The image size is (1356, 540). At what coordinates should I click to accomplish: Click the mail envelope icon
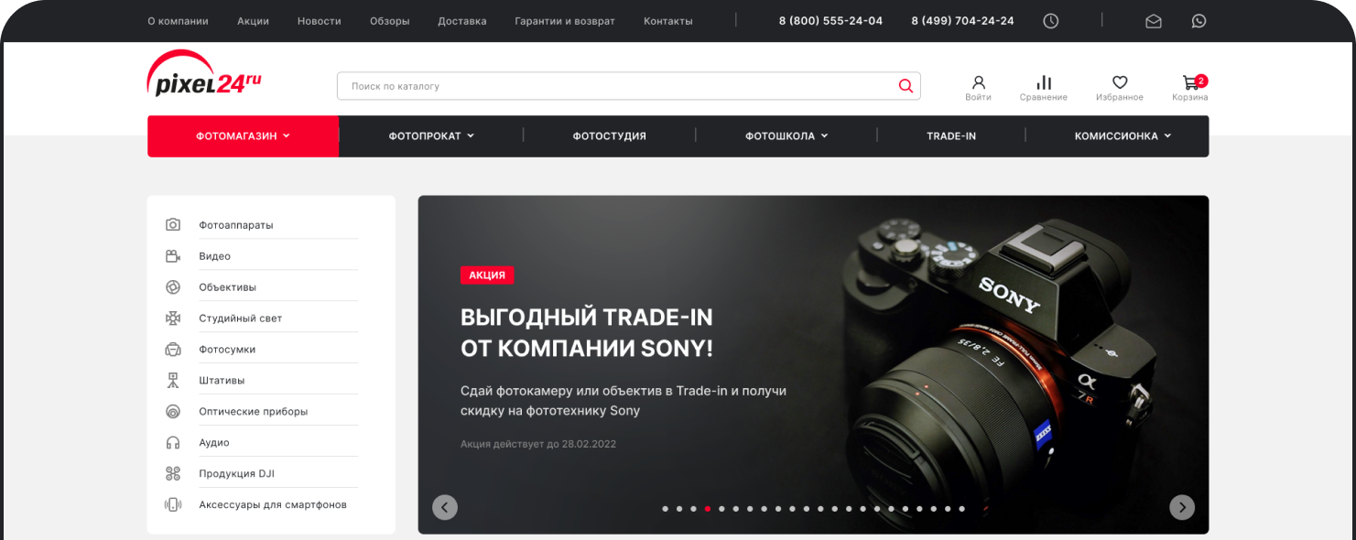[x=1154, y=21]
